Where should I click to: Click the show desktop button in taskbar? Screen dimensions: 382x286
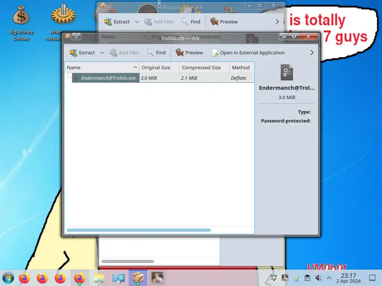(x=372, y=278)
